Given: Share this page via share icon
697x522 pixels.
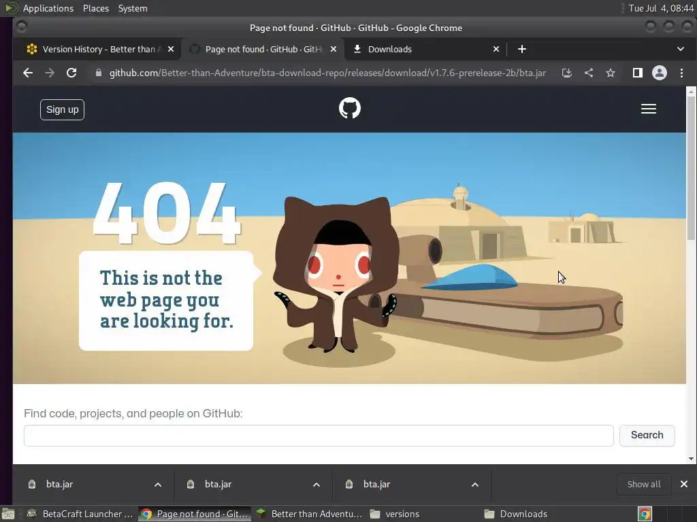Looking at the screenshot, I should (589, 73).
